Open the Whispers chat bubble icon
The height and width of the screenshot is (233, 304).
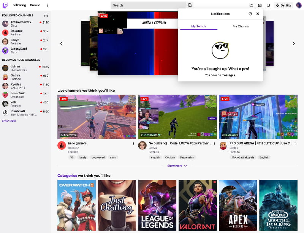click(268, 5)
